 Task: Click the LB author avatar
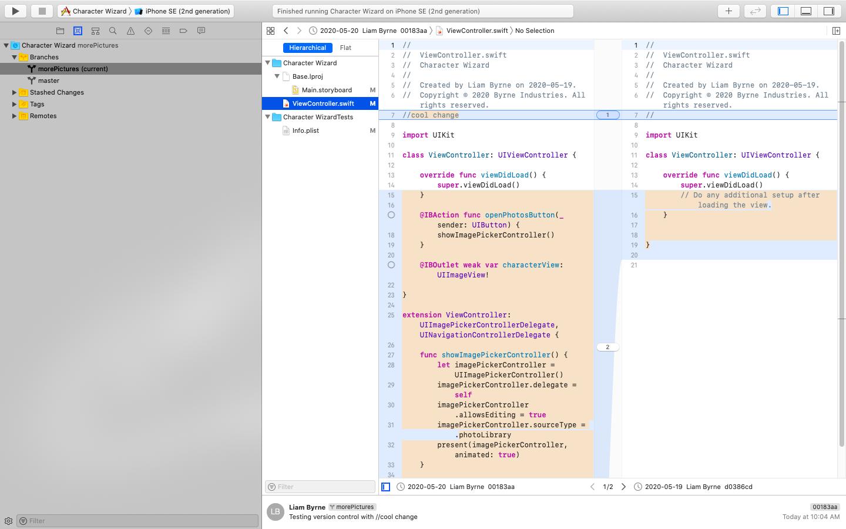[275, 511]
